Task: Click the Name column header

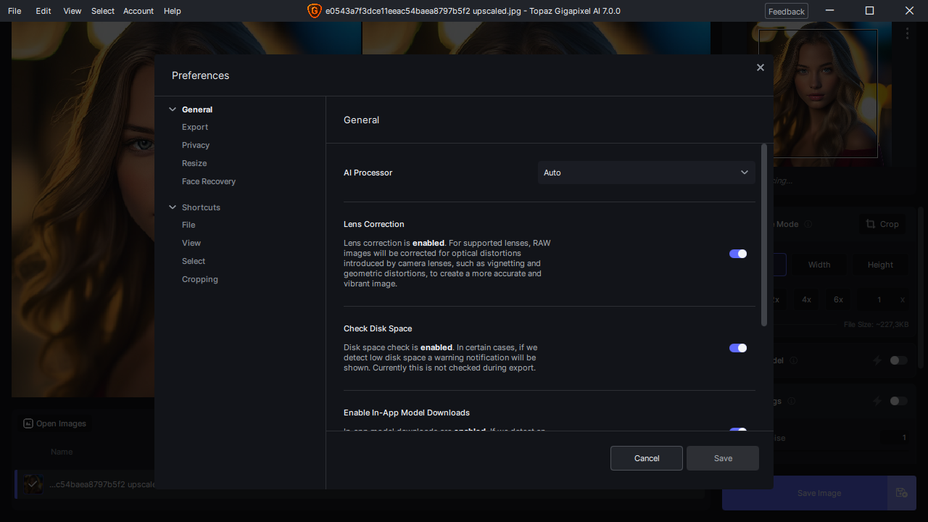Action: coord(62,452)
